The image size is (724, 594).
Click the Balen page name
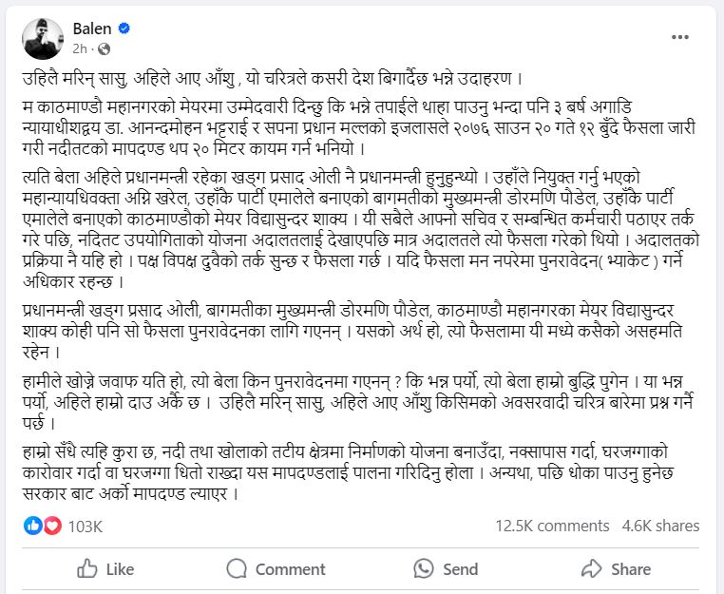tap(91, 29)
